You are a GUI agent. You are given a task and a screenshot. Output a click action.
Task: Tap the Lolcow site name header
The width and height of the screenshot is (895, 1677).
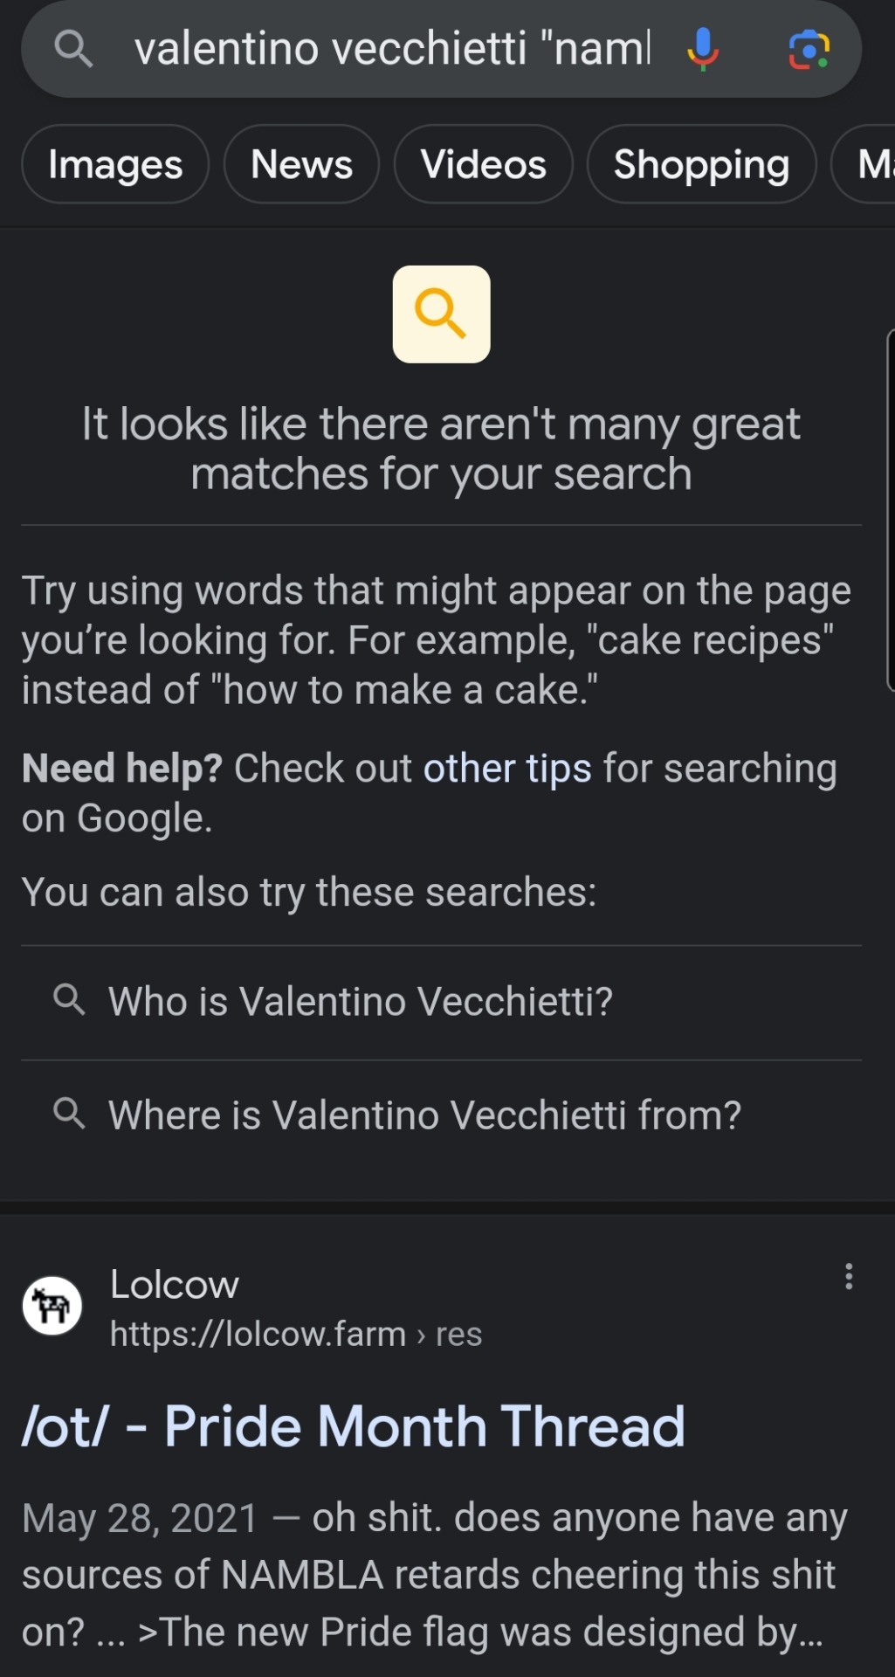(174, 1284)
